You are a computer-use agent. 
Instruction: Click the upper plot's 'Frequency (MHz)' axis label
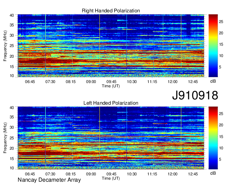pyautogui.click(x=5, y=46)
